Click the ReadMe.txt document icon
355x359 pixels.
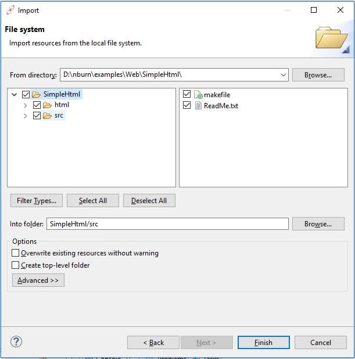point(198,105)
